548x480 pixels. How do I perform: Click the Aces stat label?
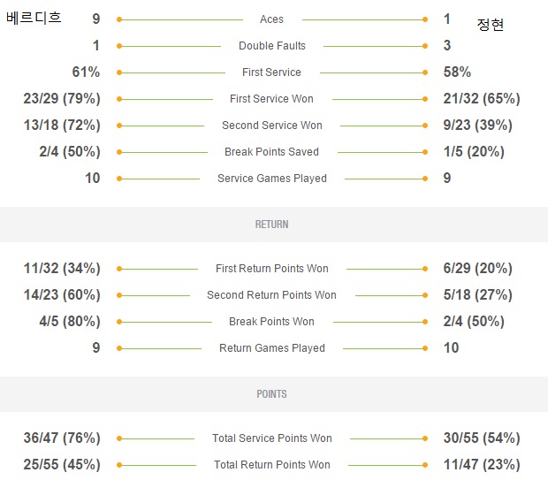click(x=271, y=19)
